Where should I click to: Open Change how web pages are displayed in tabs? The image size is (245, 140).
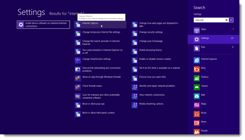(x=157, y=25)
